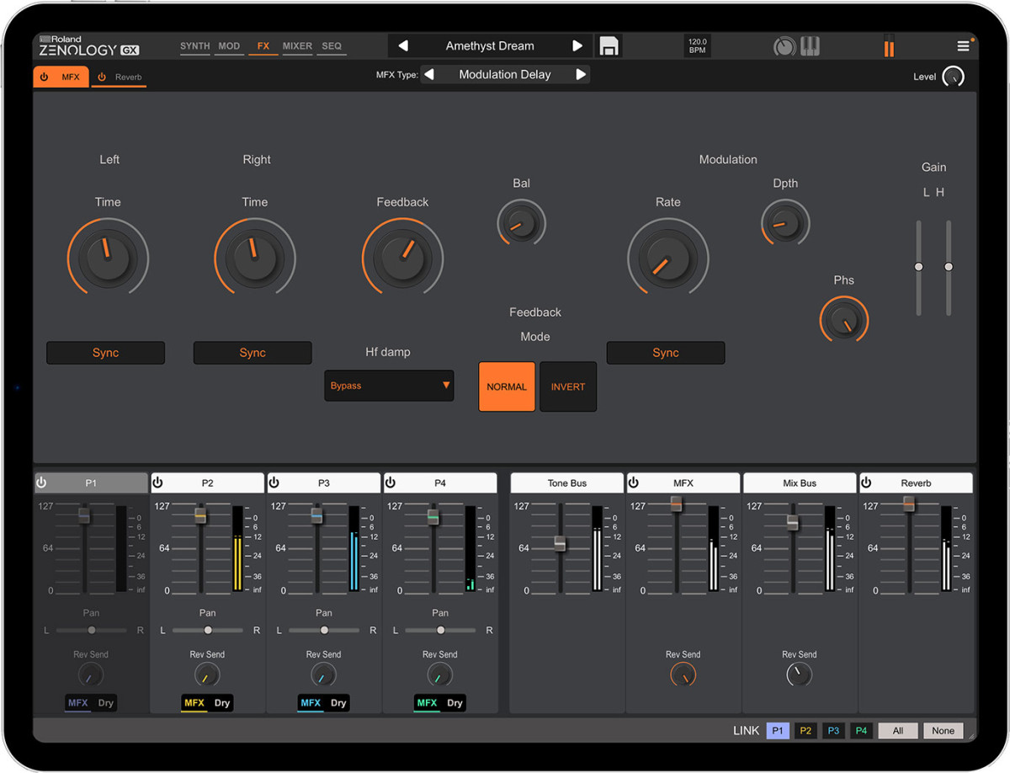This screenshot has width=1010, height=773.
Task: Click the Right Time knob
Action: [x=255, y=256]
